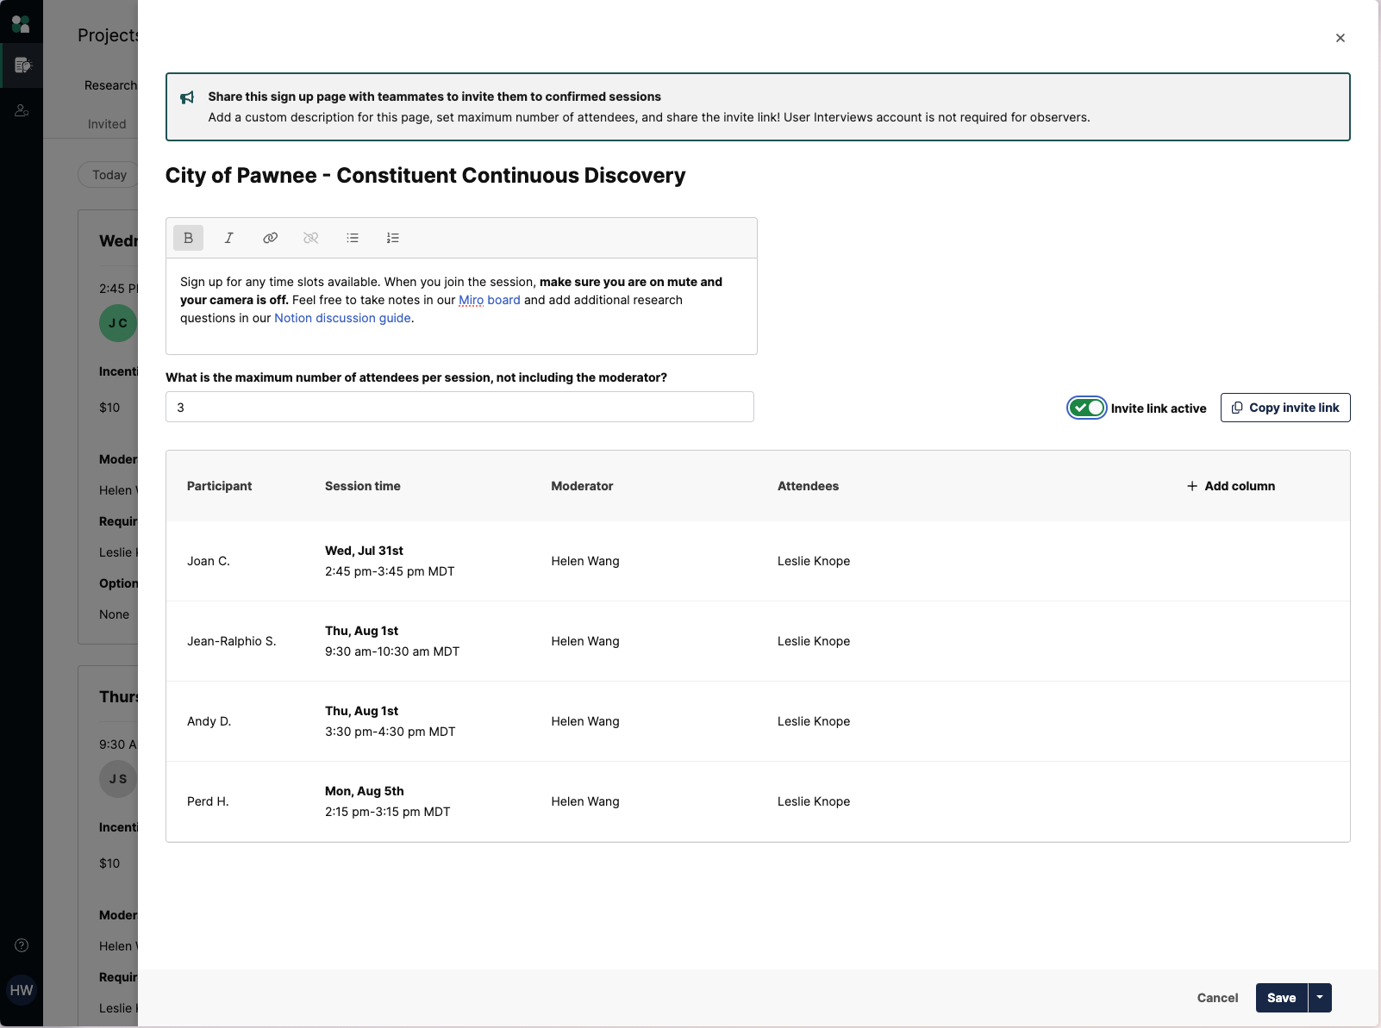Select participant Andy D.
The height and width of the screenshot is (1028, 1381).
click(x=209, y=721)
